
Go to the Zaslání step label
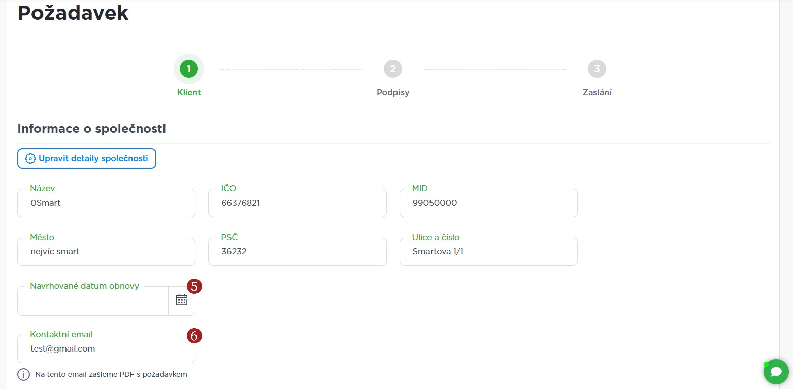[x=597, y=93]
